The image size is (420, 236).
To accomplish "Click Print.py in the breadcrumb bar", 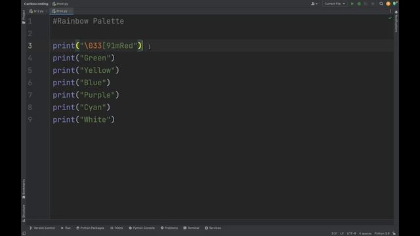I will [60, 4].
